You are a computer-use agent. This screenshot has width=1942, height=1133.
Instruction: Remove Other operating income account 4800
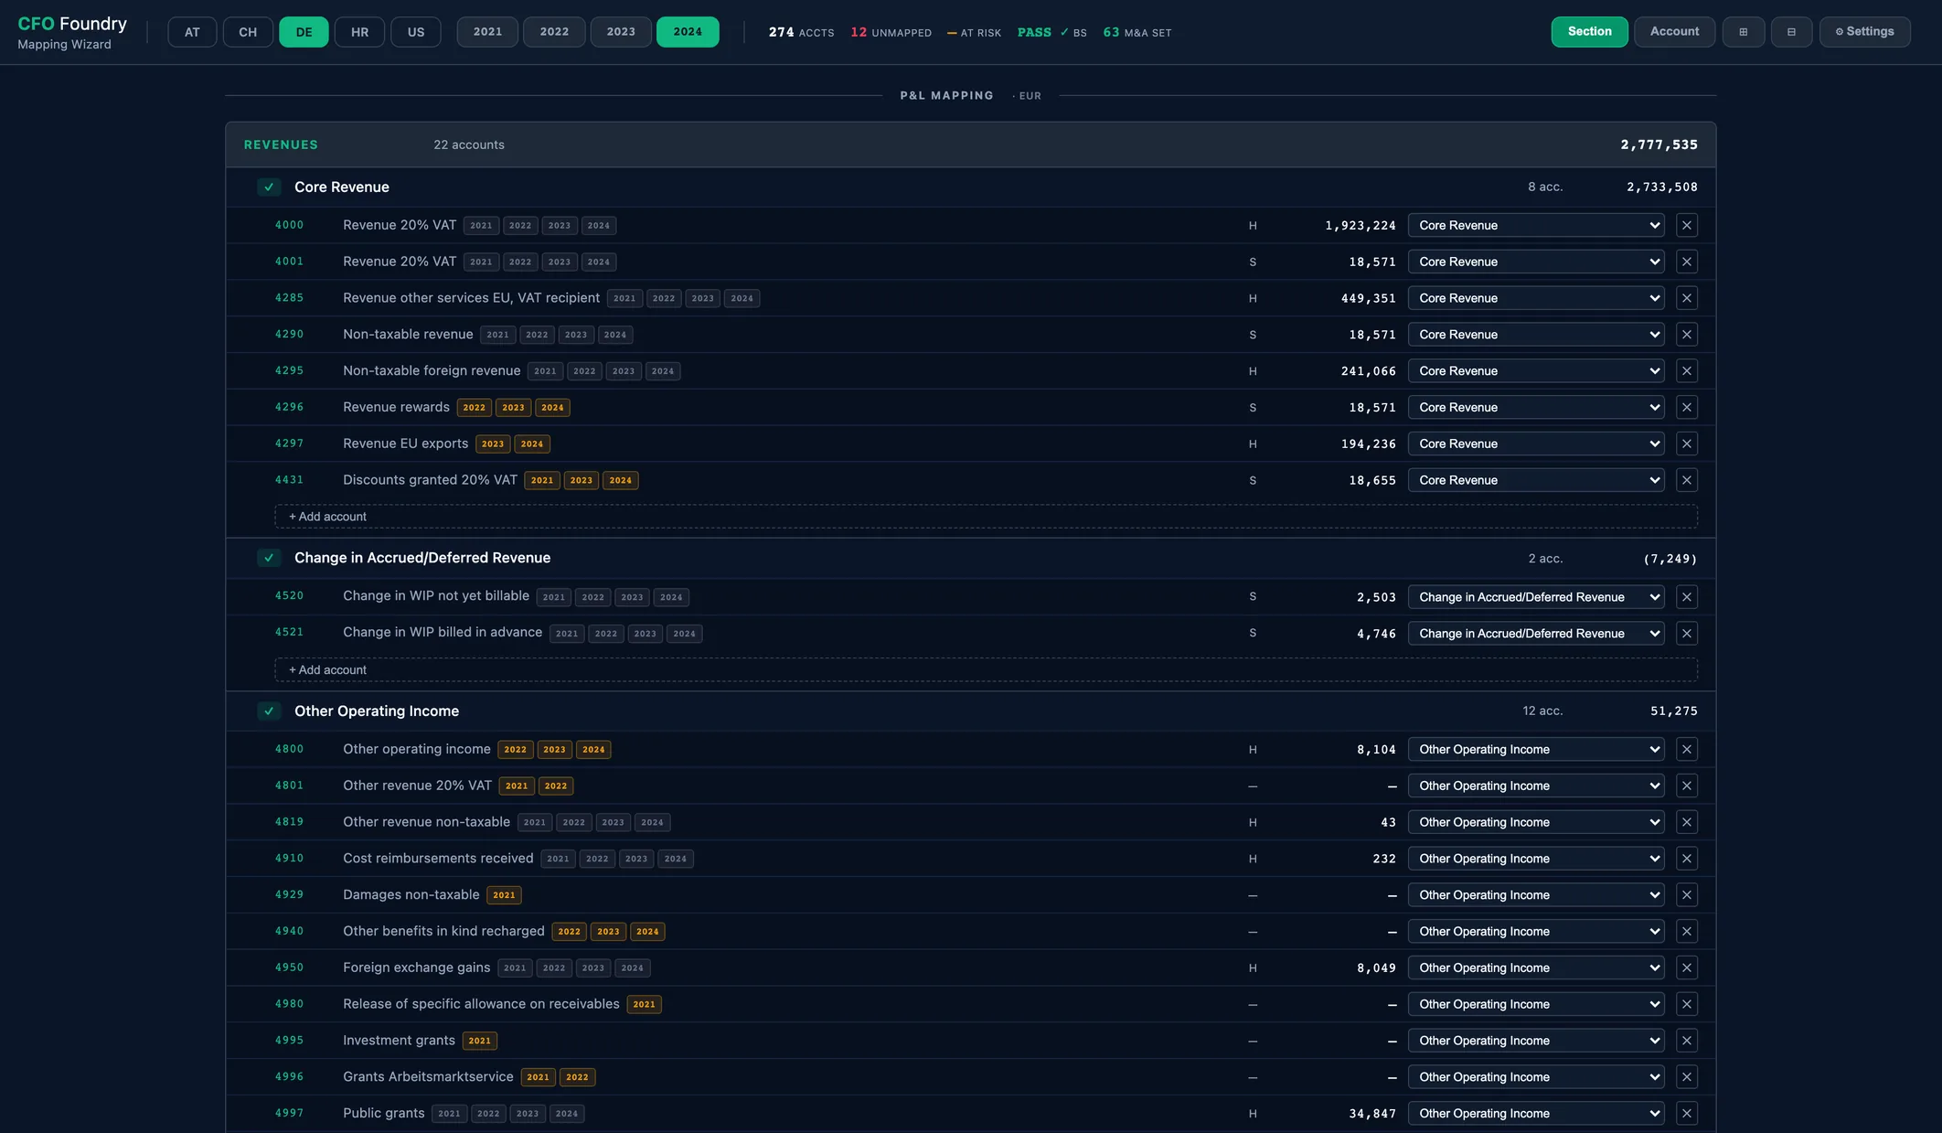point(1687,749)
